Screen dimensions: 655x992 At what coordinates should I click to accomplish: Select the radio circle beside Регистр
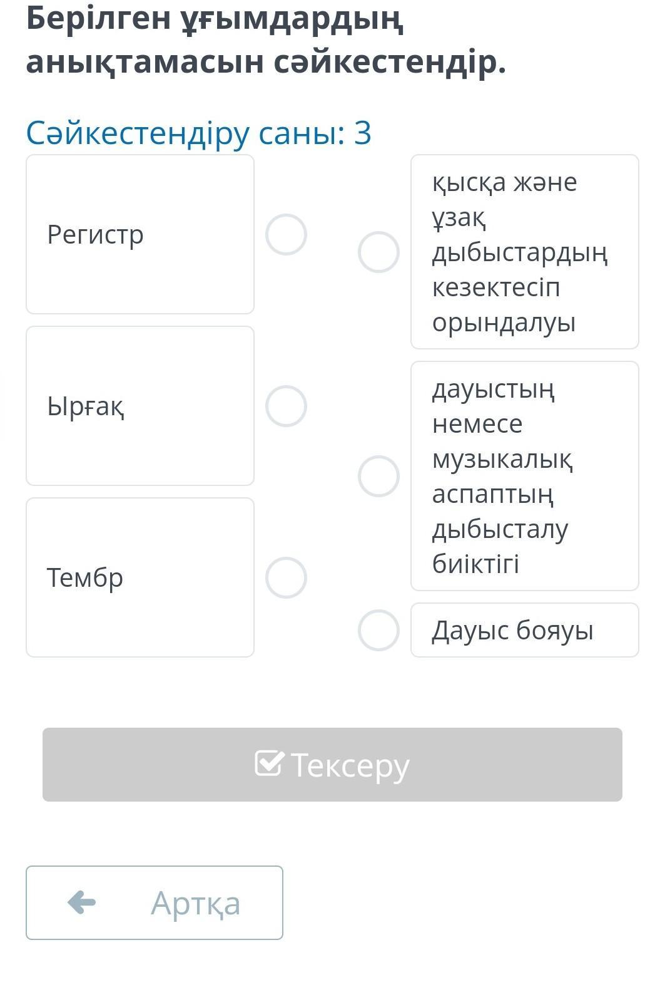click(286, 235)
